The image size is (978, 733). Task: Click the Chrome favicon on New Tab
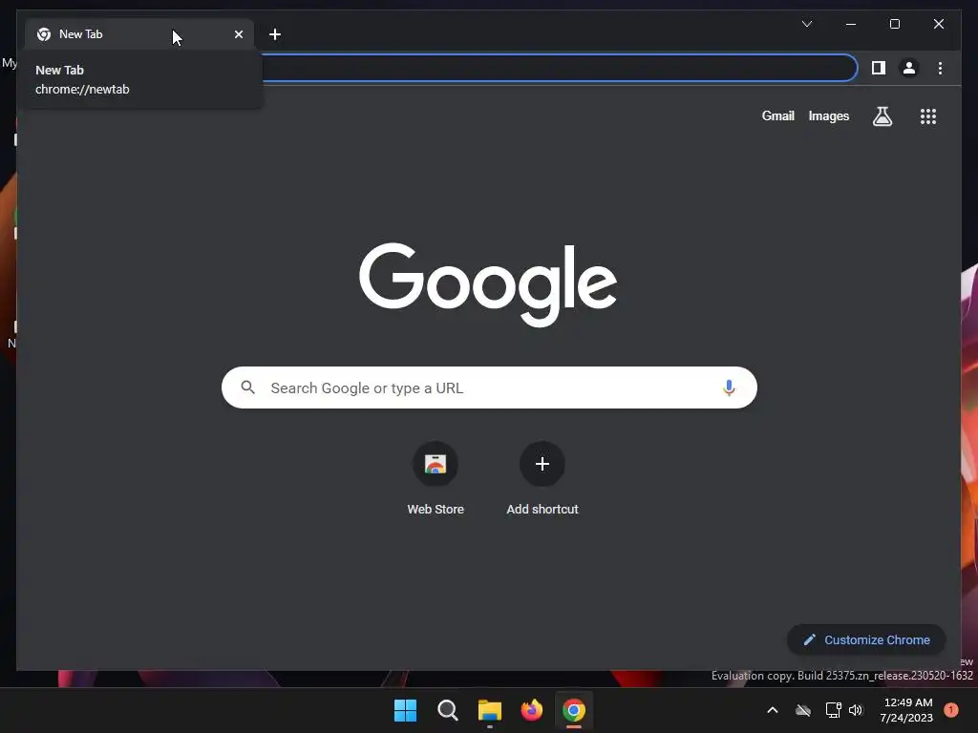[44, 34]
